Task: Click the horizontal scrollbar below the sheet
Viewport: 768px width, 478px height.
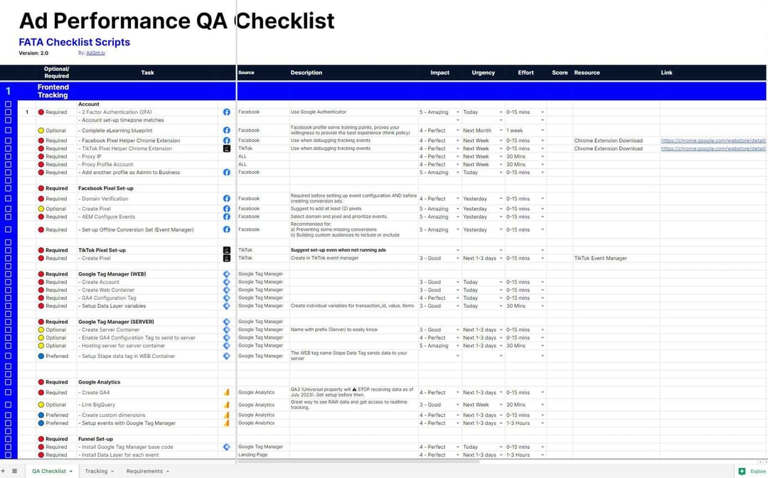Action: [358, 461]
